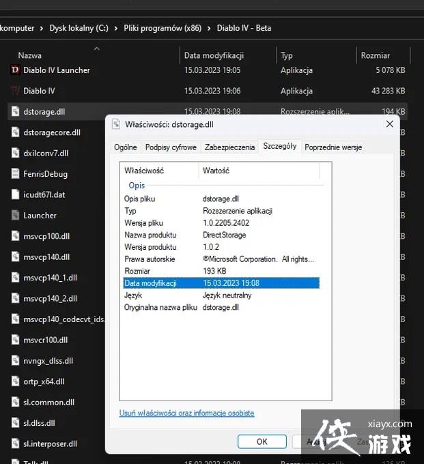The image size is (424, 464).
Task: Select the Wersja produktu 1.0.2 row
Action: (x=221, y=247)
